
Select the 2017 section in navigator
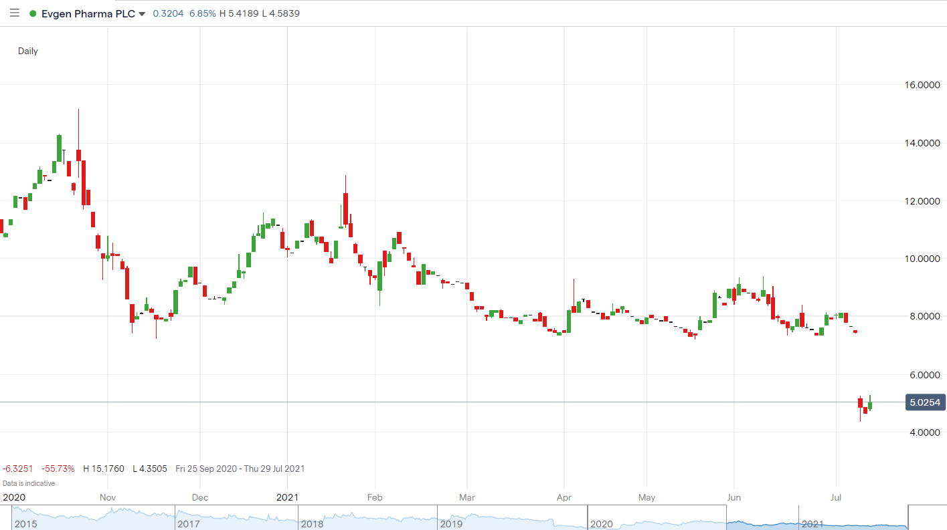pos(189,525)
